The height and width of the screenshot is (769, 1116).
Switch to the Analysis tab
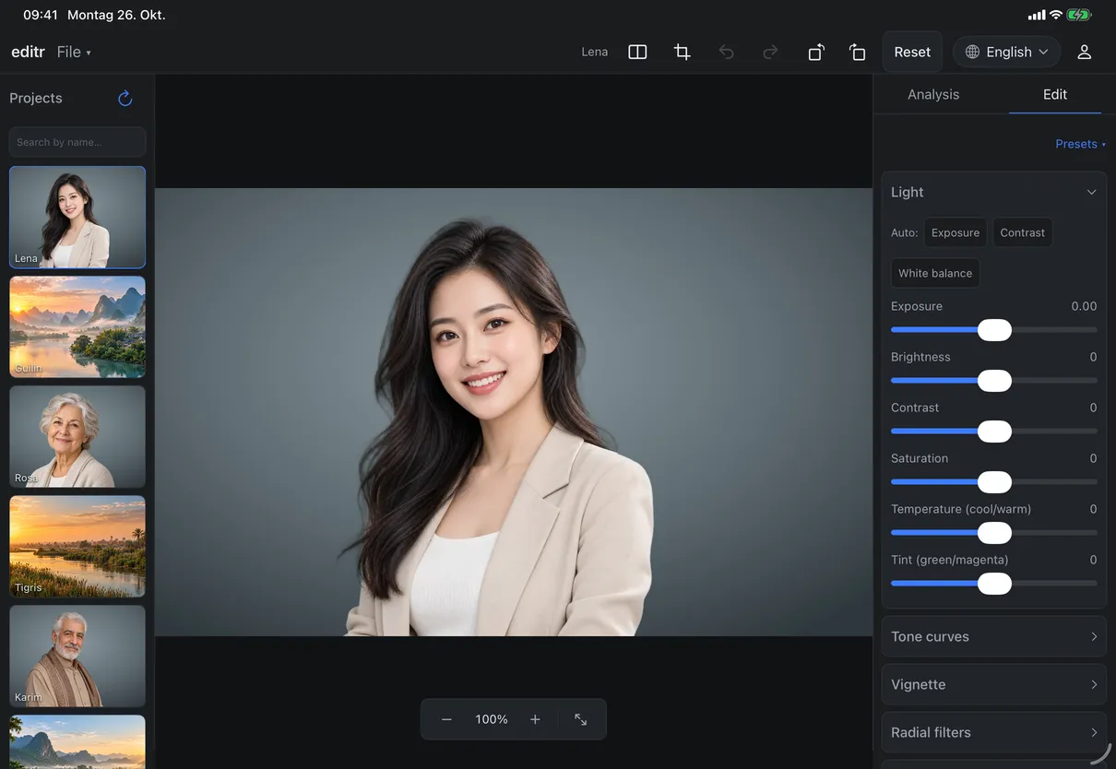[x=933, y=94]
